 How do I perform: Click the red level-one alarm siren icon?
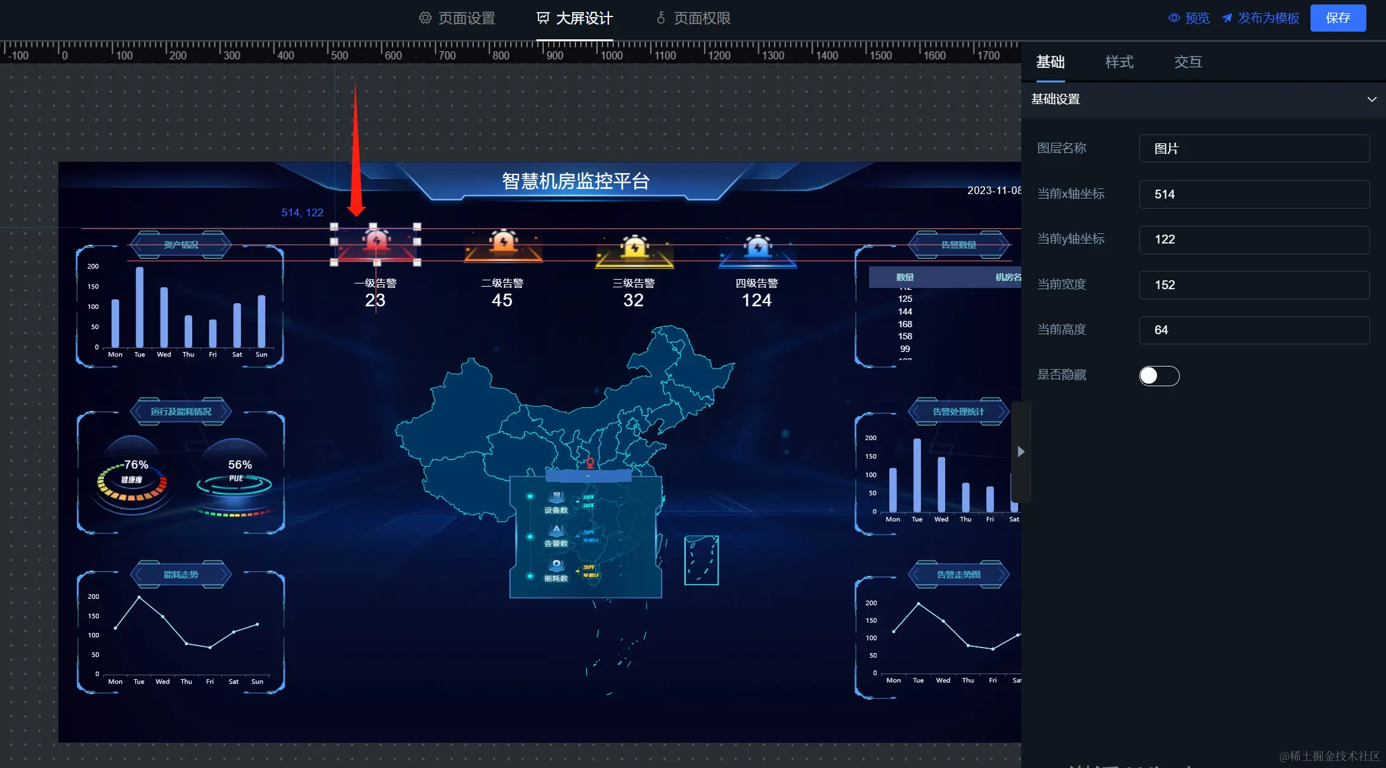click(376, 242)
